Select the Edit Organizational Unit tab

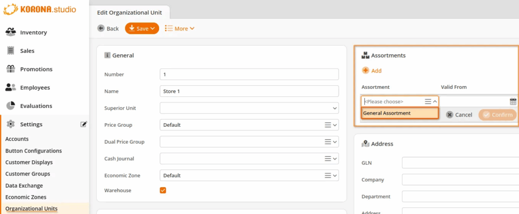130,13
